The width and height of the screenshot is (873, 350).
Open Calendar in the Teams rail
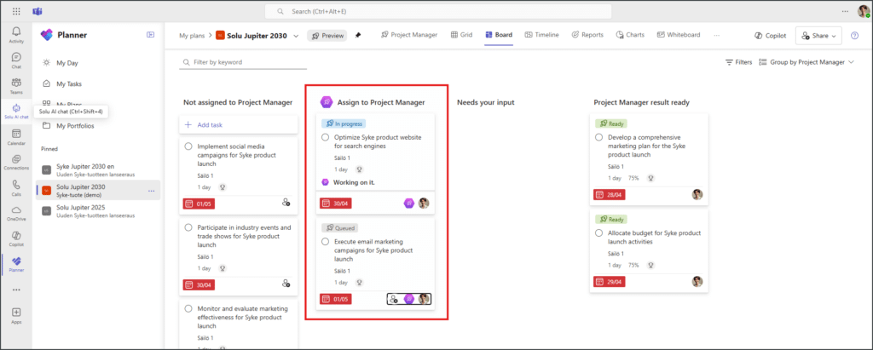[x=16, y=137]
